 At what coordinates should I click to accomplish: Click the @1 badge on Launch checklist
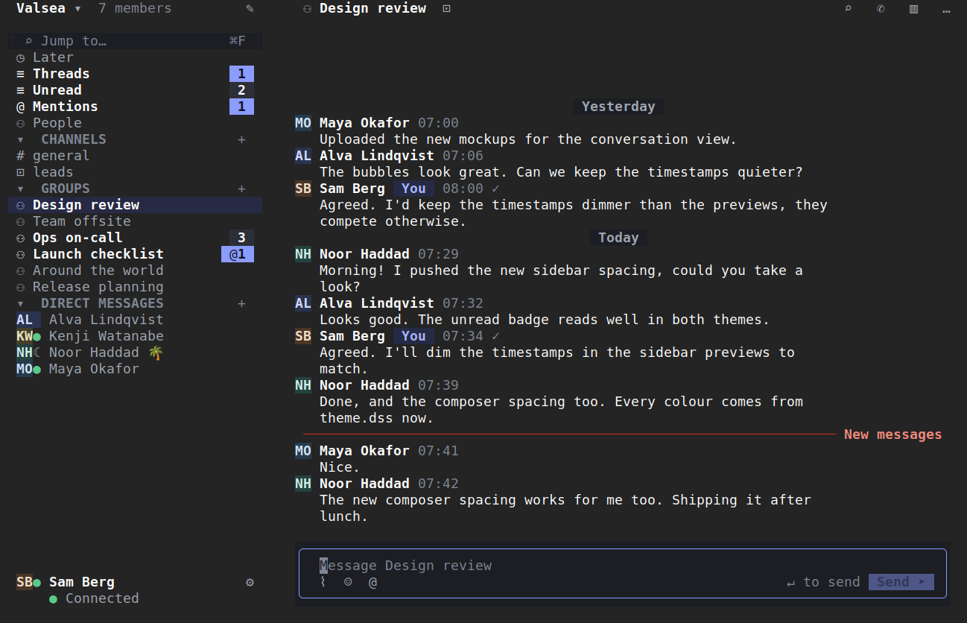click(238, 254)
